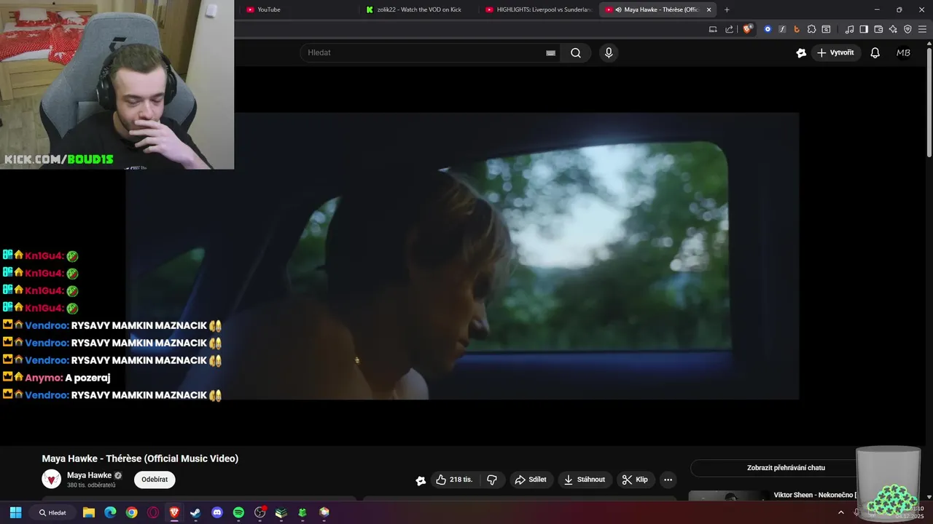Image resolution: width=933 pixels, height=524 pixels.
Task: Expand the system tray hidden icons chevron
Action: (x=841, y=512)
